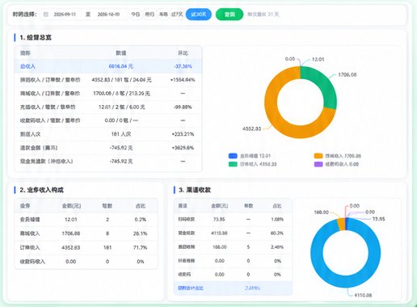Click the 环比 column header in the overview table
The image size is (417, 307).
coord(183,53)
